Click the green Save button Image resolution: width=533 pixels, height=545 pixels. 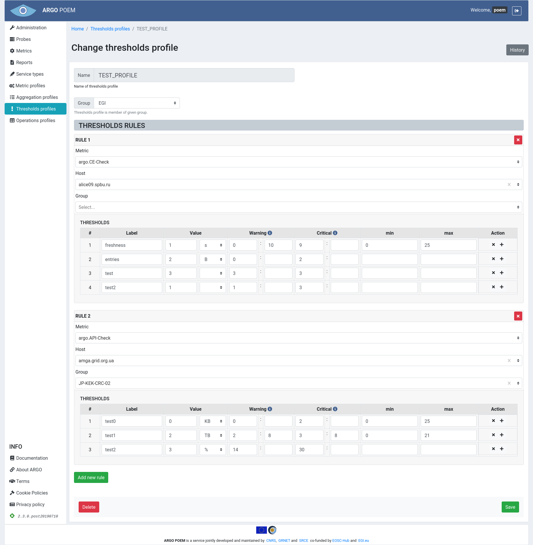tap(510, 507)
